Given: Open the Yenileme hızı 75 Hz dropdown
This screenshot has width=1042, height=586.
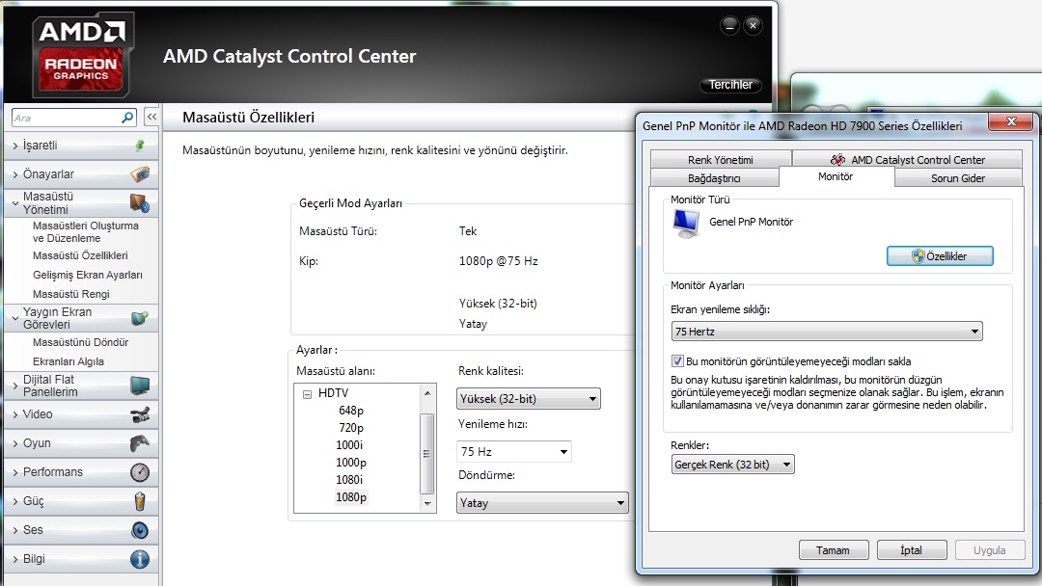Looking at the screenshot, I should point(513,451).
